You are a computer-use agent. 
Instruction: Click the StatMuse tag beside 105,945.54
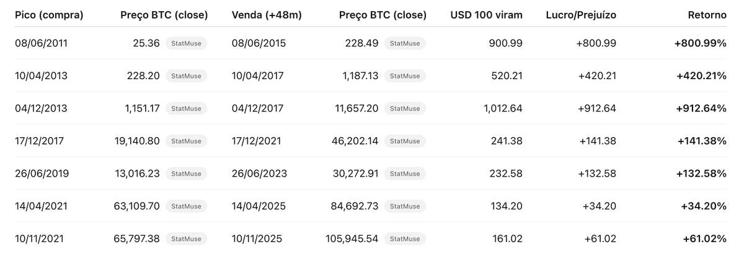click(405, 238)
